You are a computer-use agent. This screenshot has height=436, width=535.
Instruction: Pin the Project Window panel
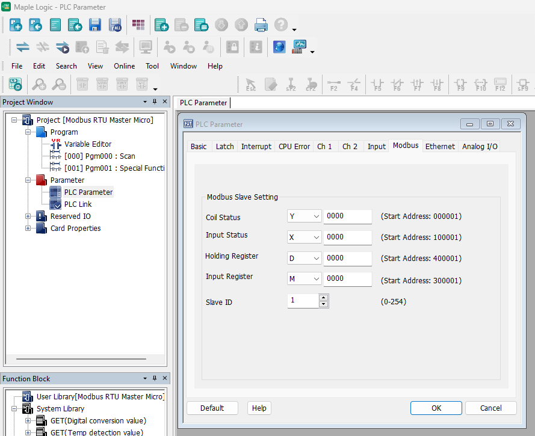pos(155,102)
